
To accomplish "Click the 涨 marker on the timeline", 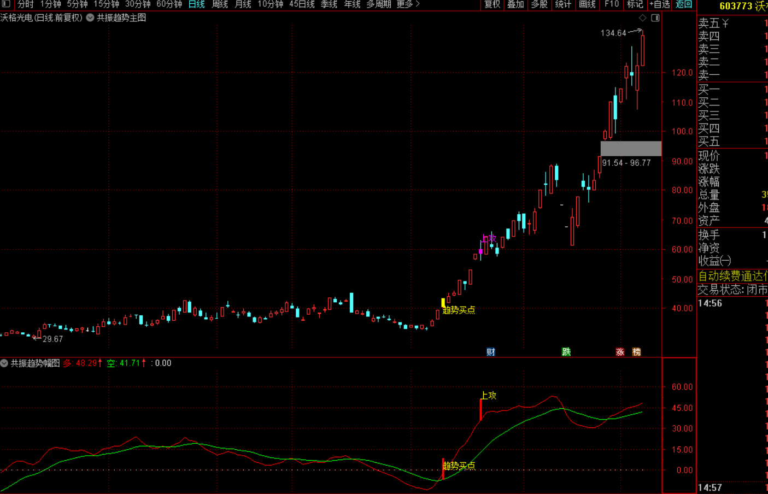I will (620, 352).
